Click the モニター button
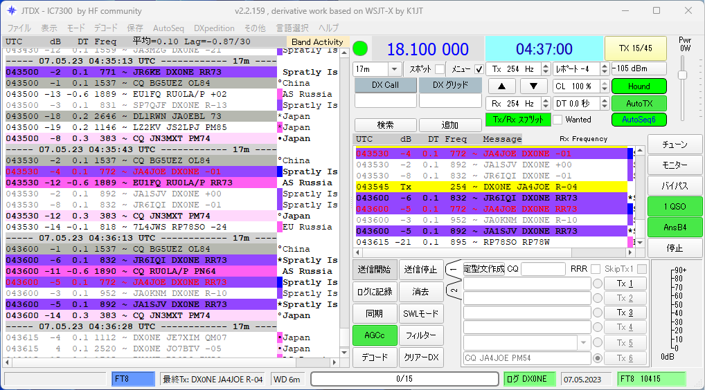 (x=675, y=165)
